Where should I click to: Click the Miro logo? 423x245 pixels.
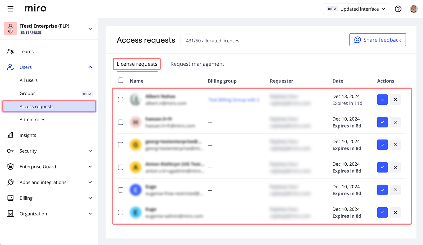point(35,8)
